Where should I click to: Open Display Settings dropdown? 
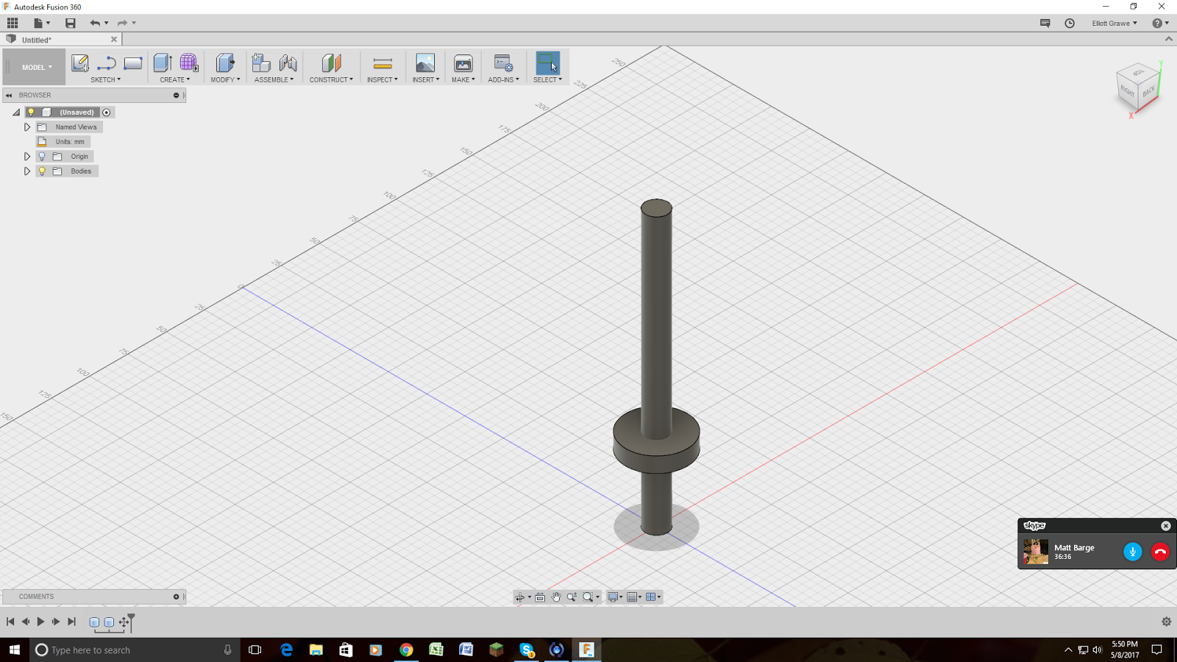(x=614, y=597)
